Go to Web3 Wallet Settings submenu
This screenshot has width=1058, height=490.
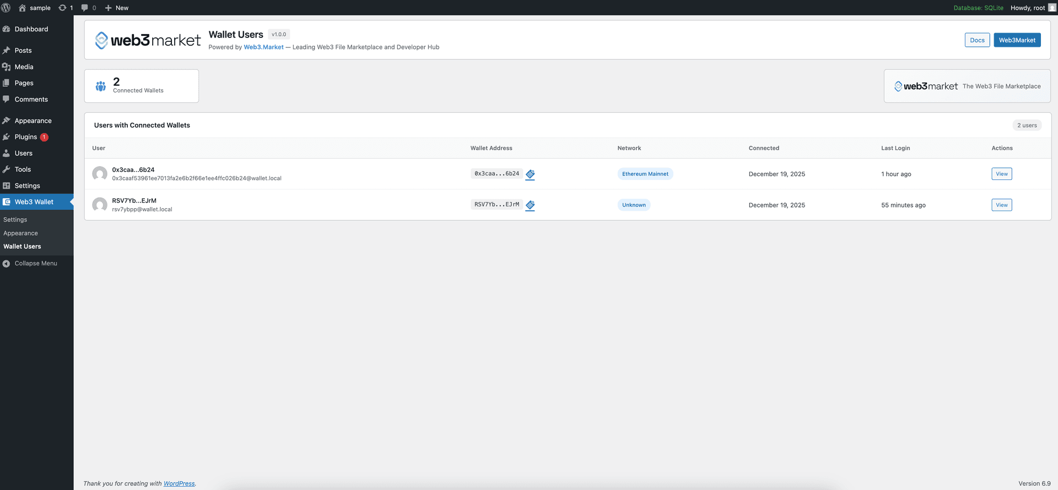15,220
